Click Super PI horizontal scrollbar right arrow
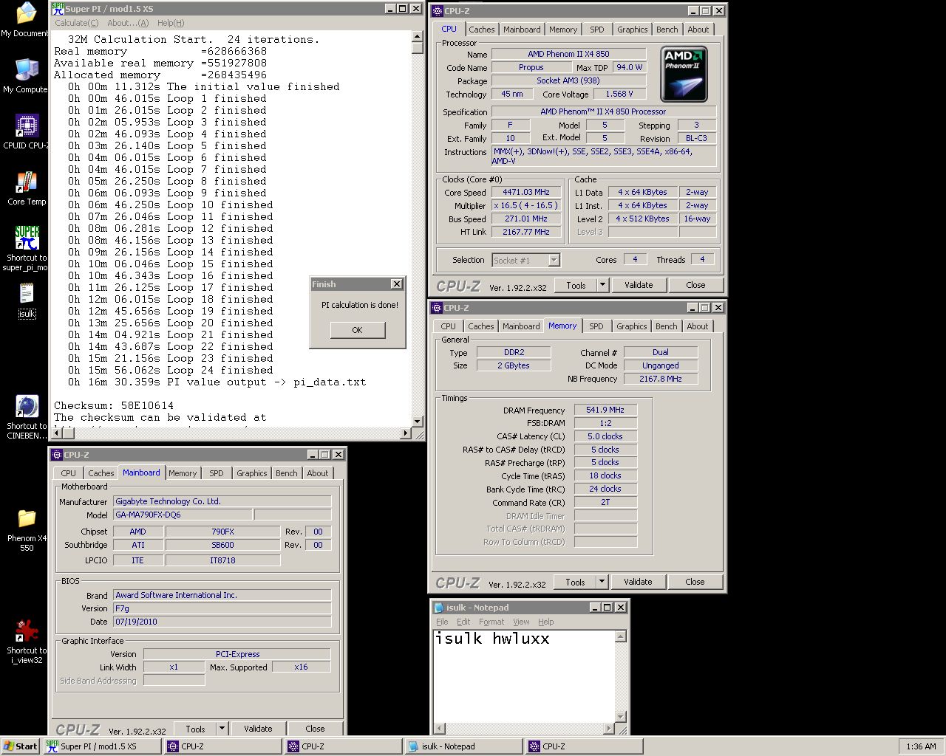 (x=406, y=433)
